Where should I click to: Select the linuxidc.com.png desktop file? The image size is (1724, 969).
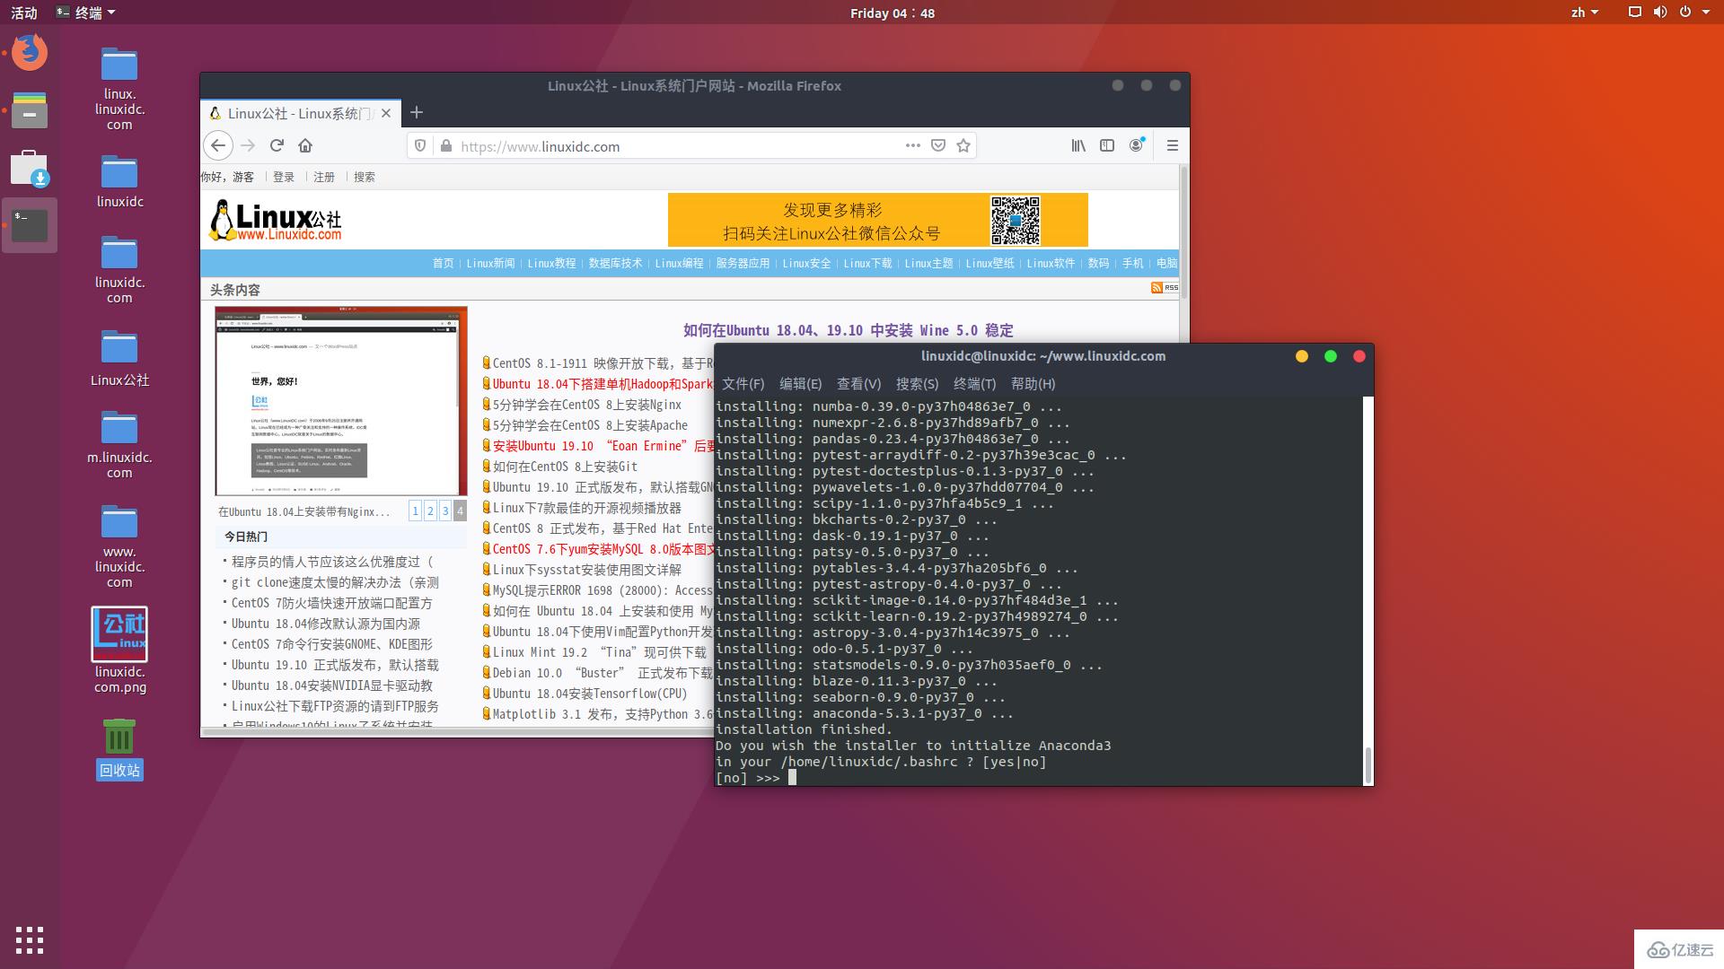point(119,650)
